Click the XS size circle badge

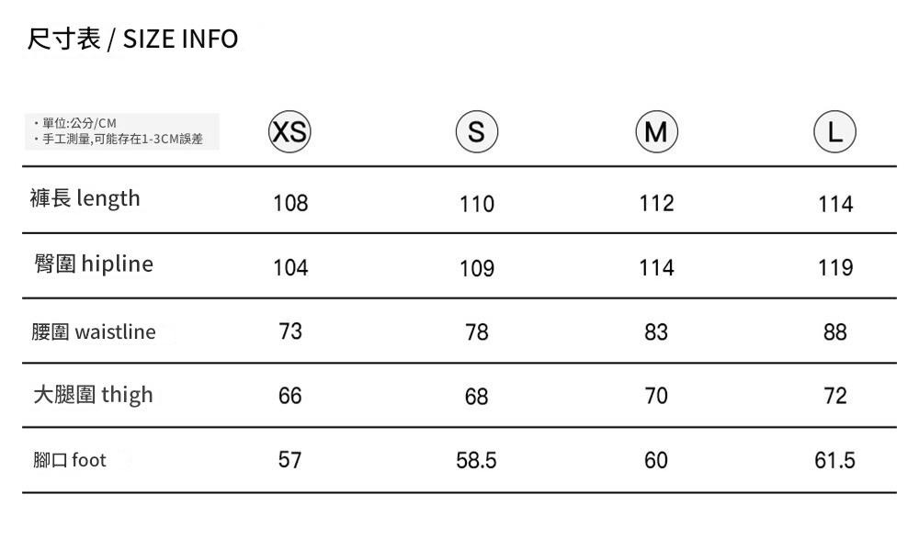pyautogui.click(x=289, y=132)
